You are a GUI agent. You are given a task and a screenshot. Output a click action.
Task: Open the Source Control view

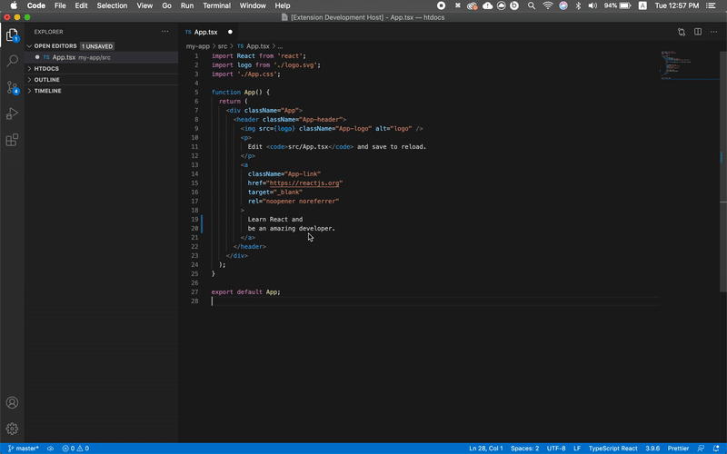(x=13, y=88)
